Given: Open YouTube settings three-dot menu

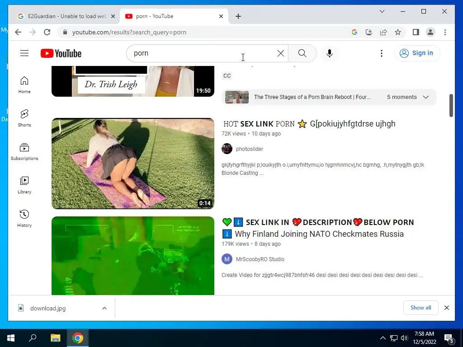Looking at the screenshot, I should [x=382, y=53].
